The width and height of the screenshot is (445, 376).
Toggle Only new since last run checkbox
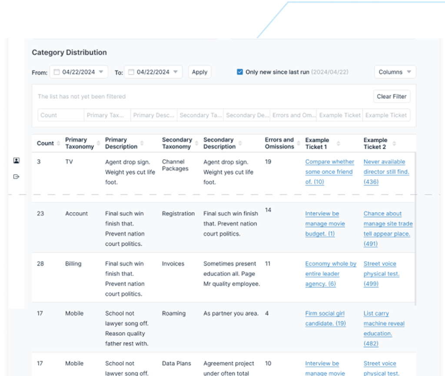tap(240, 72)
